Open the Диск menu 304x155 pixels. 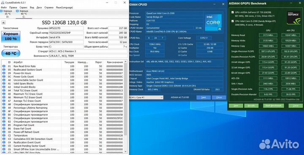[39, 7]
